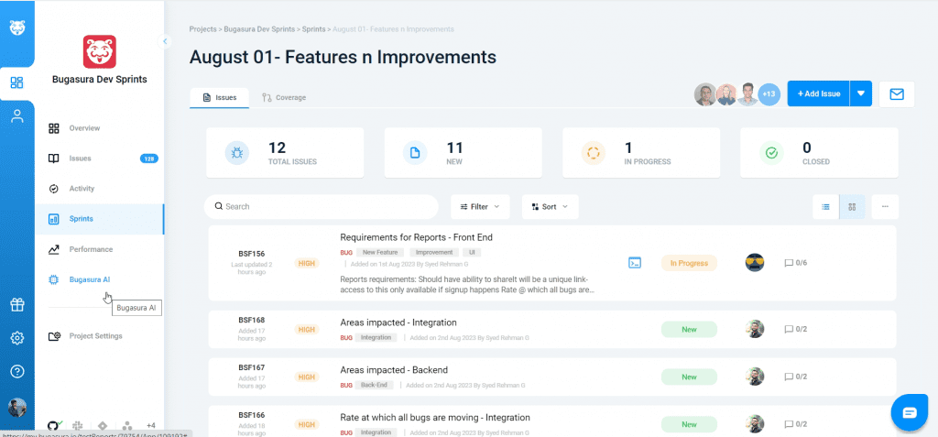This screenshot has width=938, height=437.
Task: Collapse the sidebar with the chevron button
Action: 165,41
